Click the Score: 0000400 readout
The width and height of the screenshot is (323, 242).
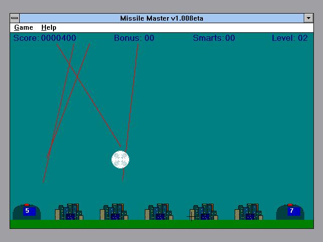coord(45,38)
